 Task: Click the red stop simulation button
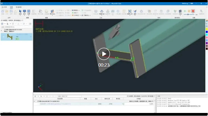pos(193,11)
